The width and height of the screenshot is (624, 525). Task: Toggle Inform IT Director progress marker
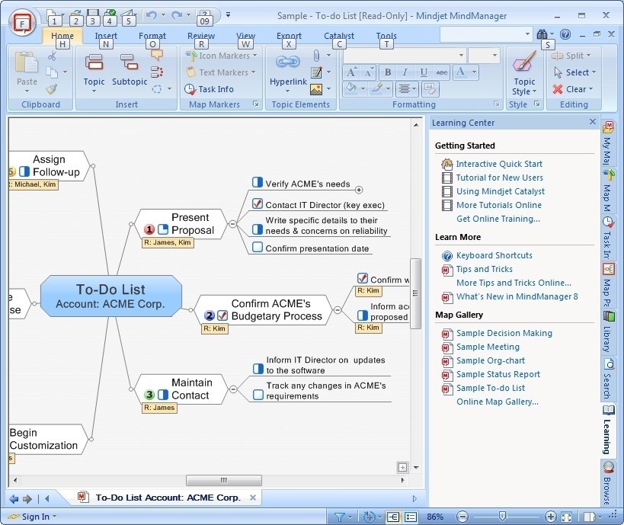[x=258, y=369]
